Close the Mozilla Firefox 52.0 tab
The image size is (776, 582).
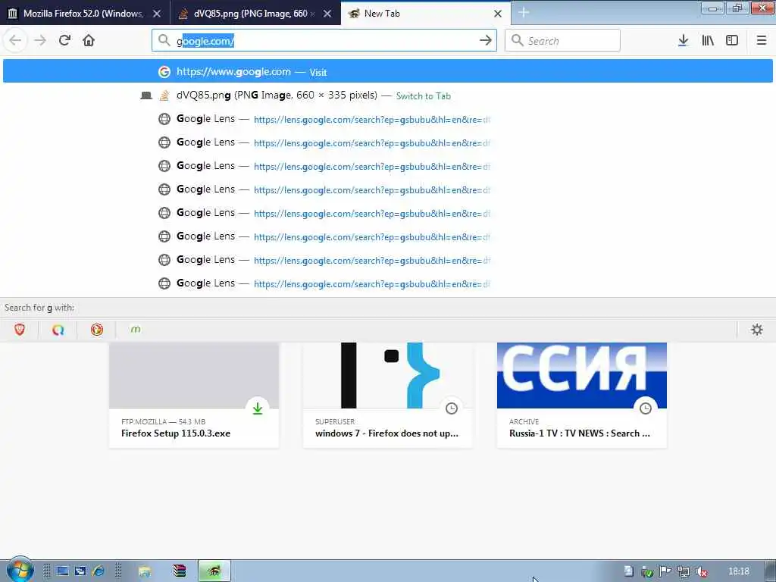(157, 14)
